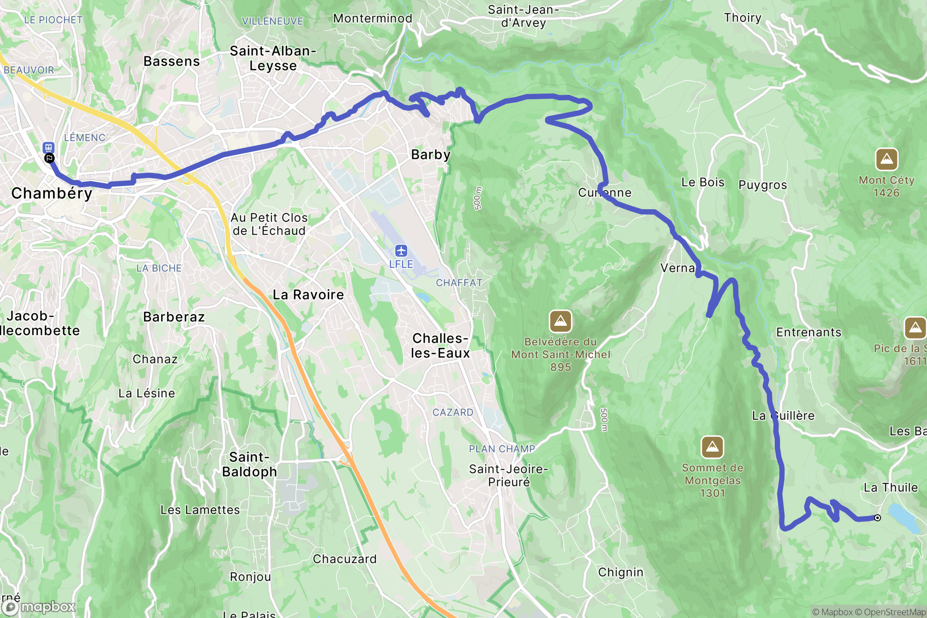927x618 pixels.
Task: Click the Pic de la Sauge peak icon
Action: [916, 328]
